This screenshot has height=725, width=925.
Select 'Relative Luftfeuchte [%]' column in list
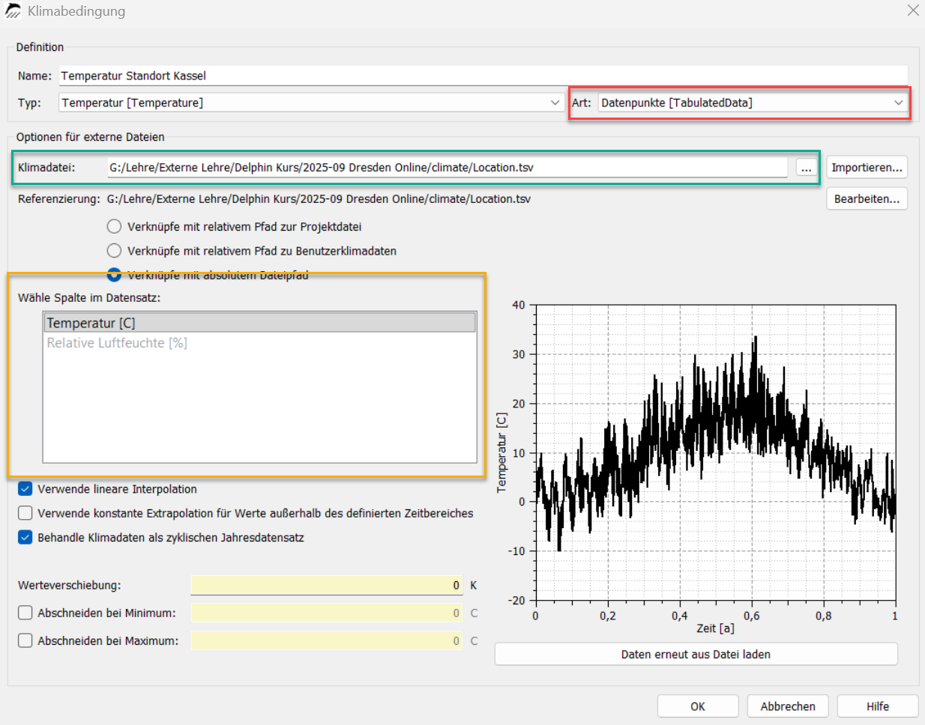coord(259,343)
